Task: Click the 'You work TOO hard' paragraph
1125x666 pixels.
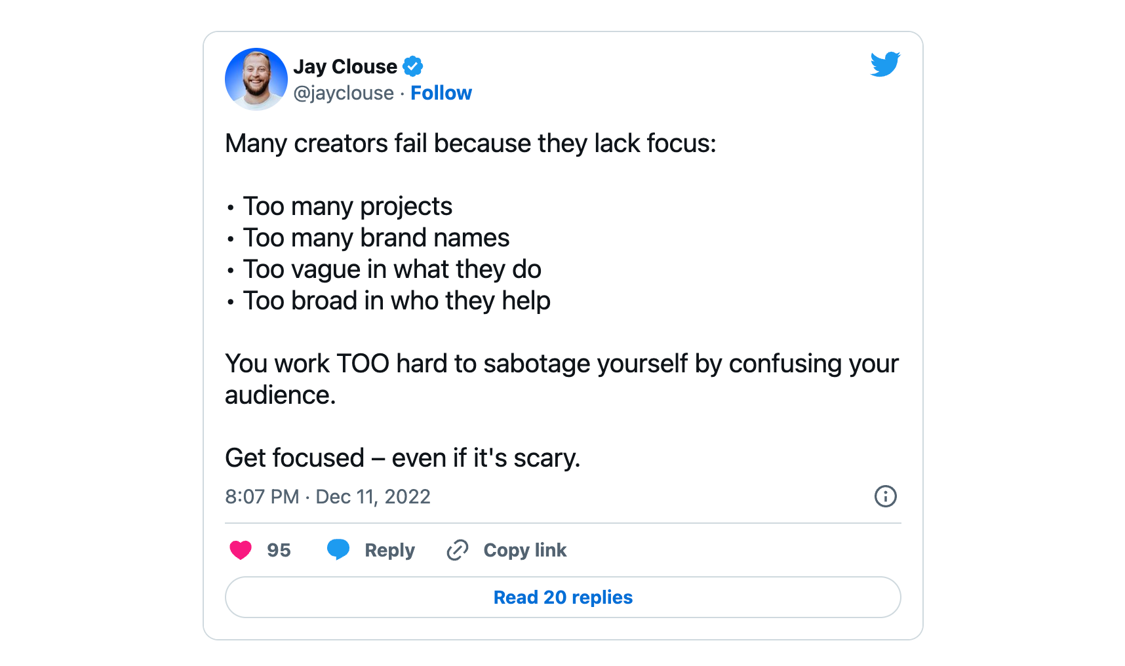Action: [562, 380]
